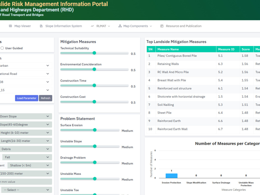The height and width of the screenshot is (195, 260).
Task: Open the Slope(45-60)degree dropdown
Action: point(26,125)
